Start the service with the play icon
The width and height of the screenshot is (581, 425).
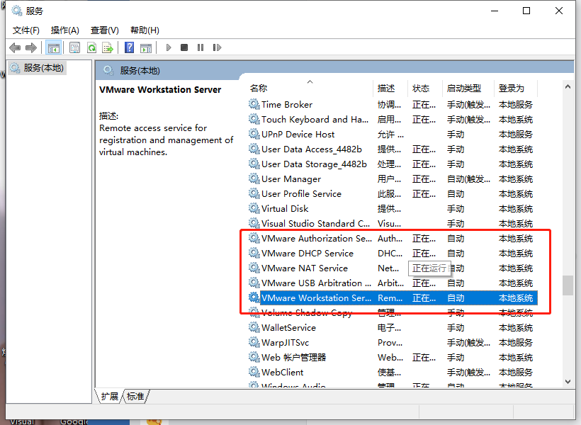click(x=169, y=47)
